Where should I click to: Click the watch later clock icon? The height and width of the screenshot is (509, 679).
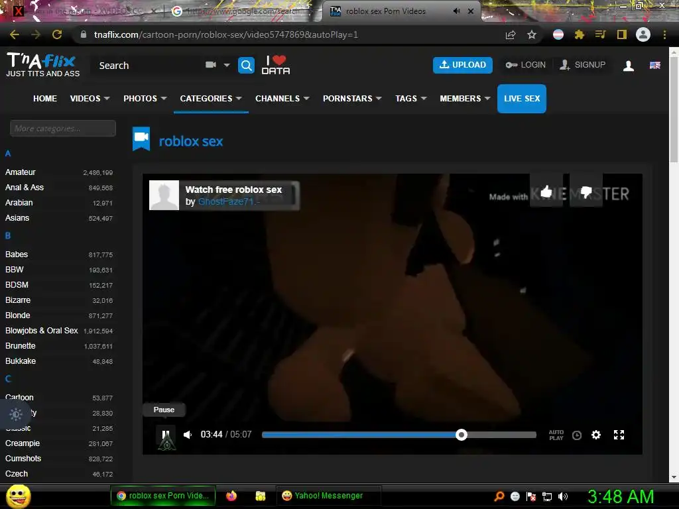pyautogui.click(x=576, y=435)
